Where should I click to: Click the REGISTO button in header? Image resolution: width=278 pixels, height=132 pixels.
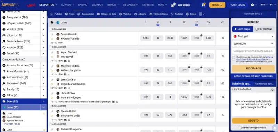217,5
